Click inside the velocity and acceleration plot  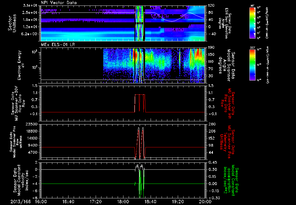tap(123, 180)
